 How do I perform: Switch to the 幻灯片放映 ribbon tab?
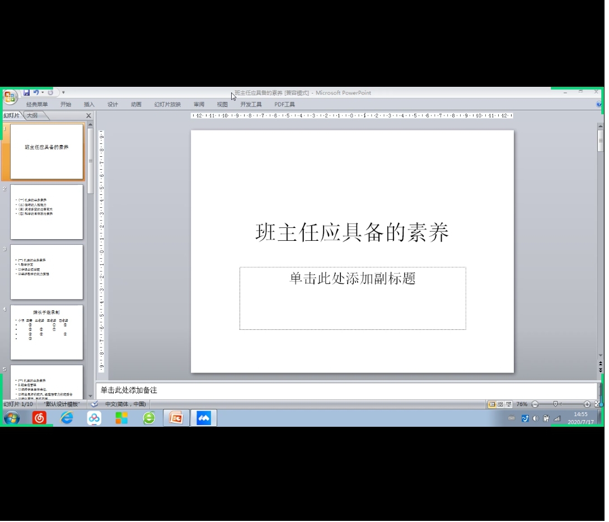pyautogui.click(x=167, y=105)
